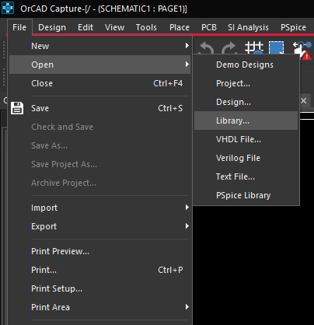The image size is (314, 325).
Task: Open the SI Analysis menu
Action: [x=248, y=27]
